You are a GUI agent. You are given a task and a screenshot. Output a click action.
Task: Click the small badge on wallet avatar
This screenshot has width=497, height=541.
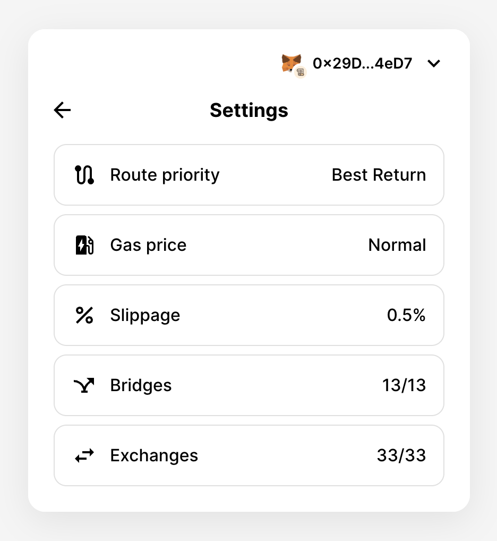(x=301, y=72)
